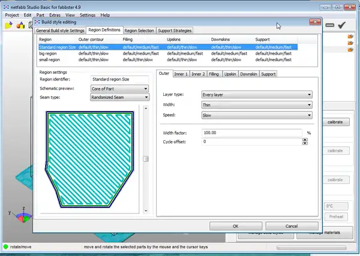
Task: Click the green rotate/move status indicator
Action: tap(6, 247)
